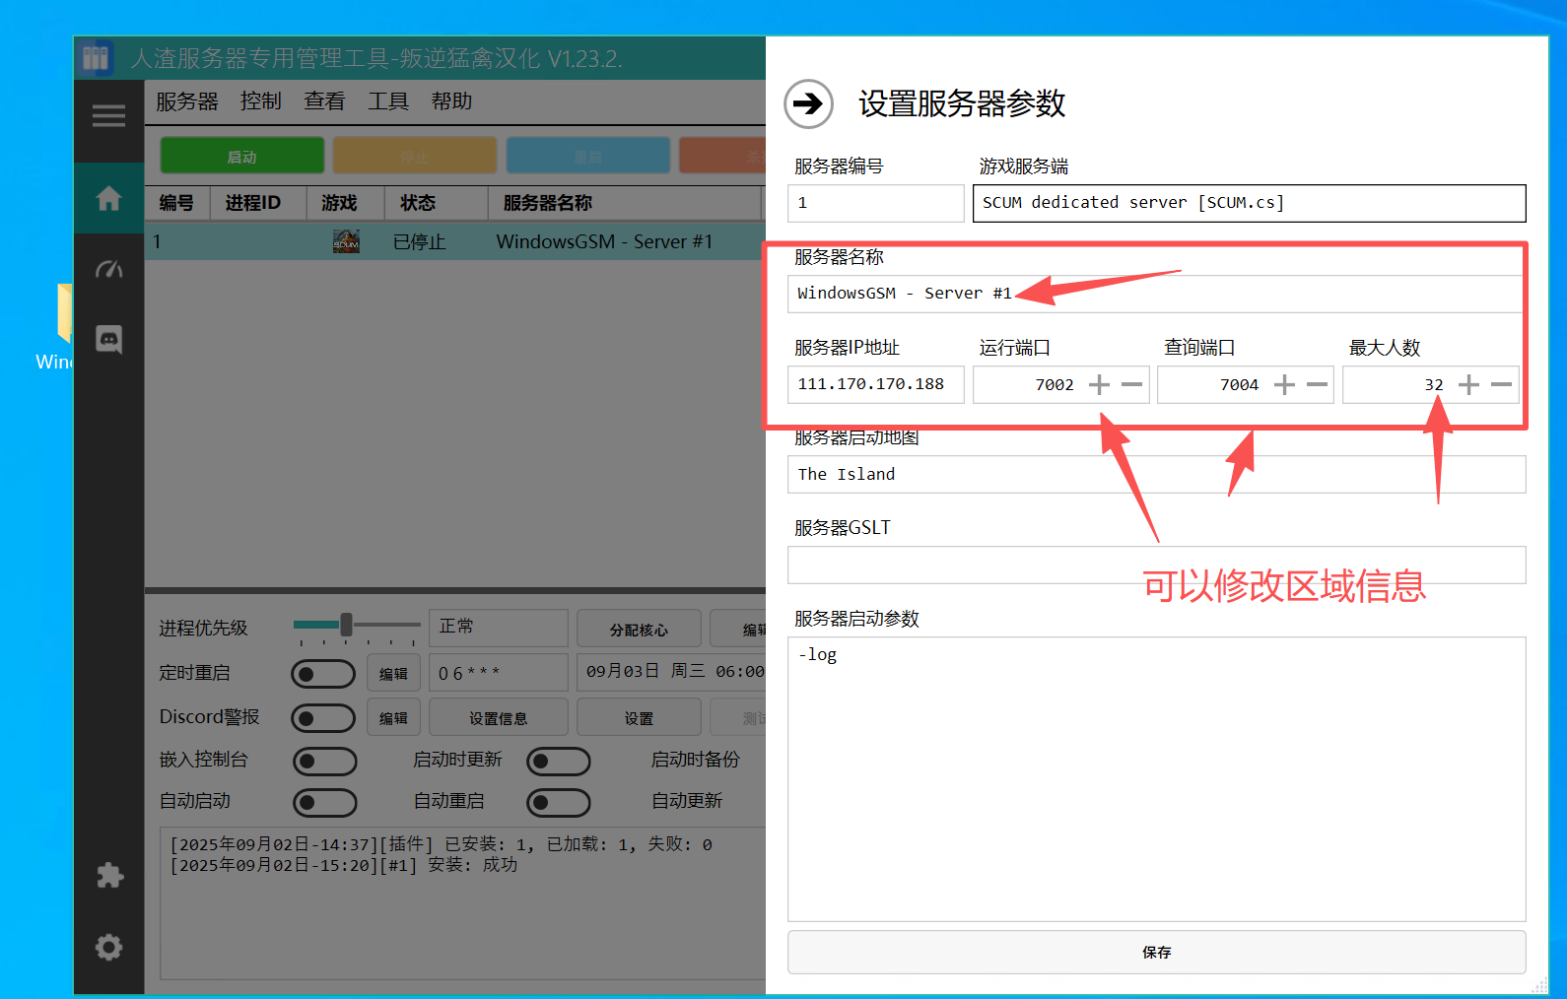The width and height of the screenshot is (1567, 999).
Task: Open the Discord icon in sidebar
Action: click(108, 340)
